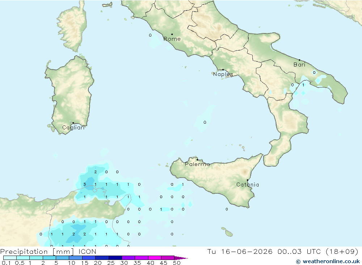Viewport: 362px width, 265px height.
Task: Select the 5–10 mm legend swatch
Action: pyautogui.click(x=63, y=258)
